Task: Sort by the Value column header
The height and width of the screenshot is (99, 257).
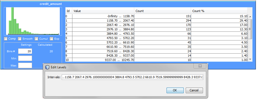Action: (x=103, y=11)
